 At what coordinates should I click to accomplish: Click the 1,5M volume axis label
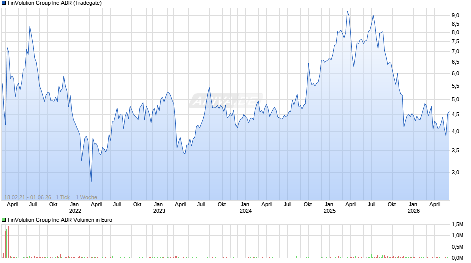tap(457, 225)
